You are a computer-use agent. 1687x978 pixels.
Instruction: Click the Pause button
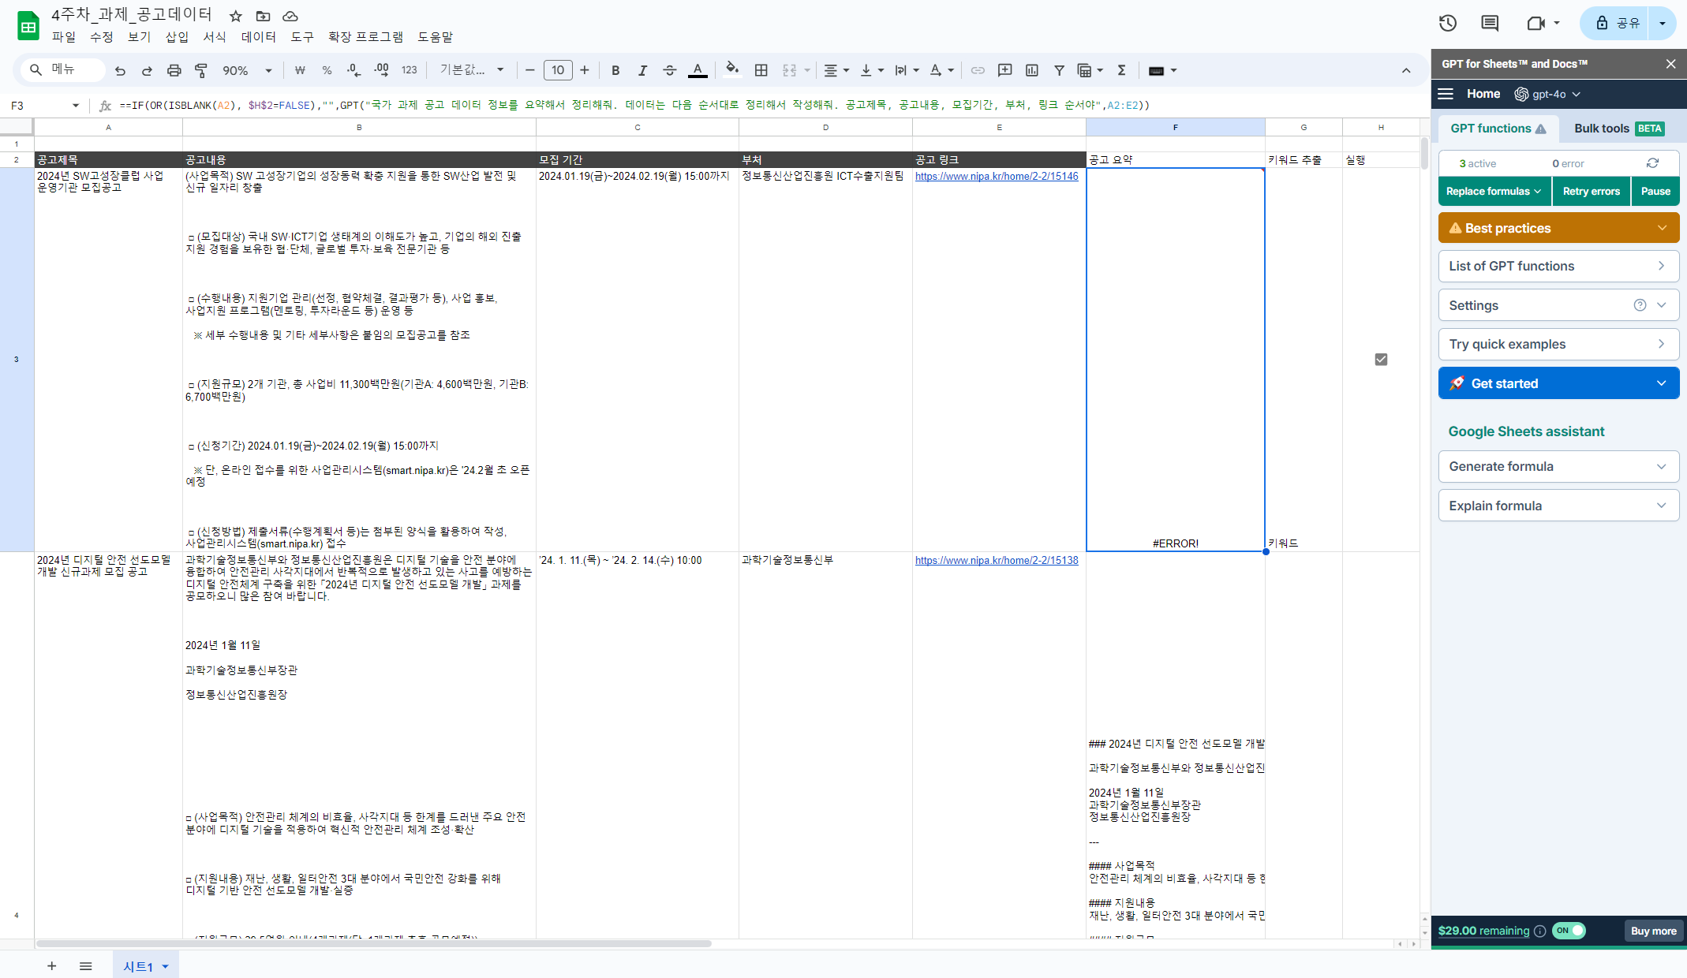coord(1655,191)
